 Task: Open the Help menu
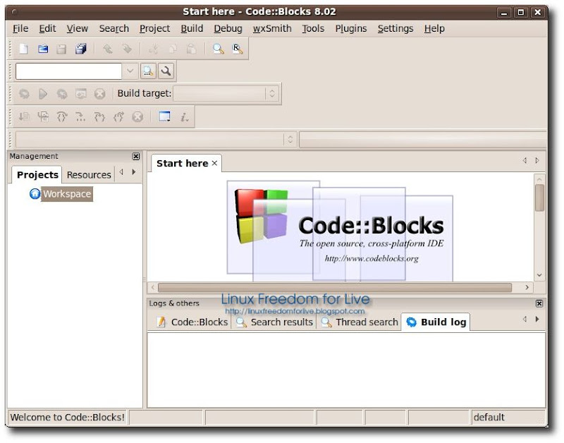point(434,28)
